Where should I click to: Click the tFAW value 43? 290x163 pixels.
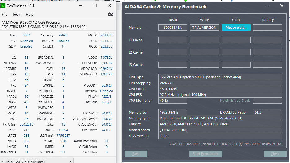[x=26, y=102]
